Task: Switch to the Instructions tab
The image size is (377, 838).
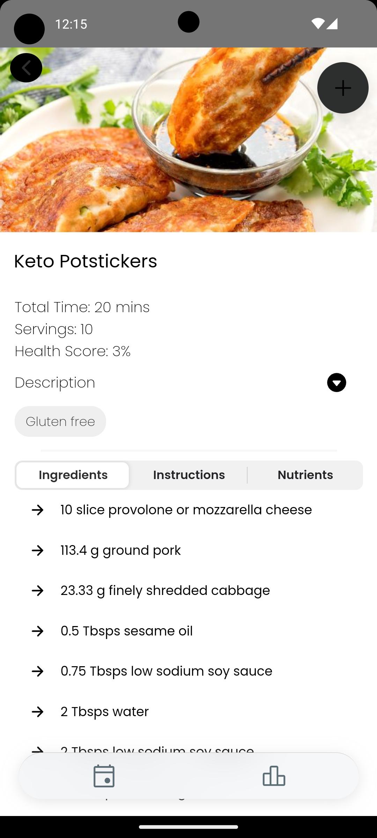Action: (189, 475)
